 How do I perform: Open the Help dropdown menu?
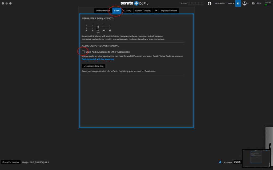click(231, 3)
